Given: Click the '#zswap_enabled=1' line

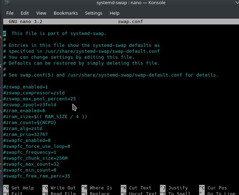Looking at the screenshot, I should pyautogui.click(x=26, y=87).
